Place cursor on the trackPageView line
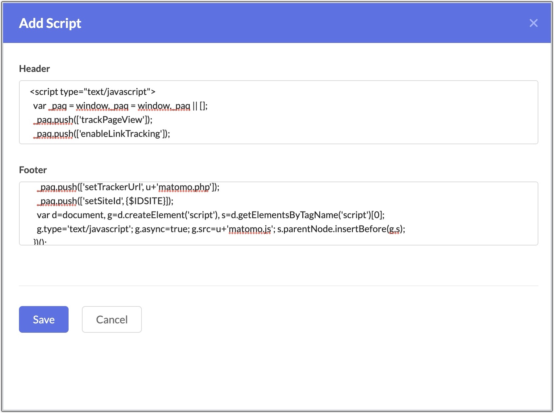Image resolution: width=554 pixels, height=413 pixels. pyautogui.click(x=93, y=120)
